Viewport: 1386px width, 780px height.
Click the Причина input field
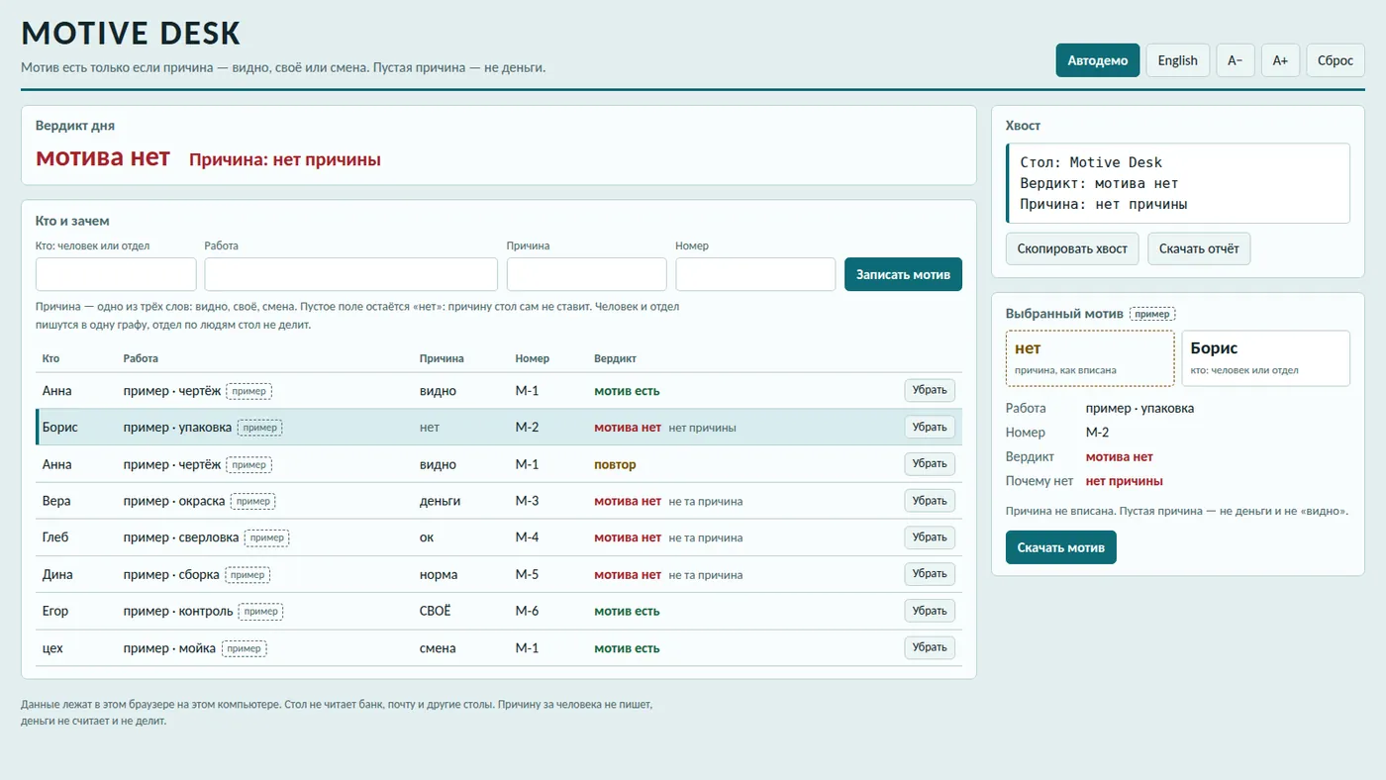[x=587, y=274]
